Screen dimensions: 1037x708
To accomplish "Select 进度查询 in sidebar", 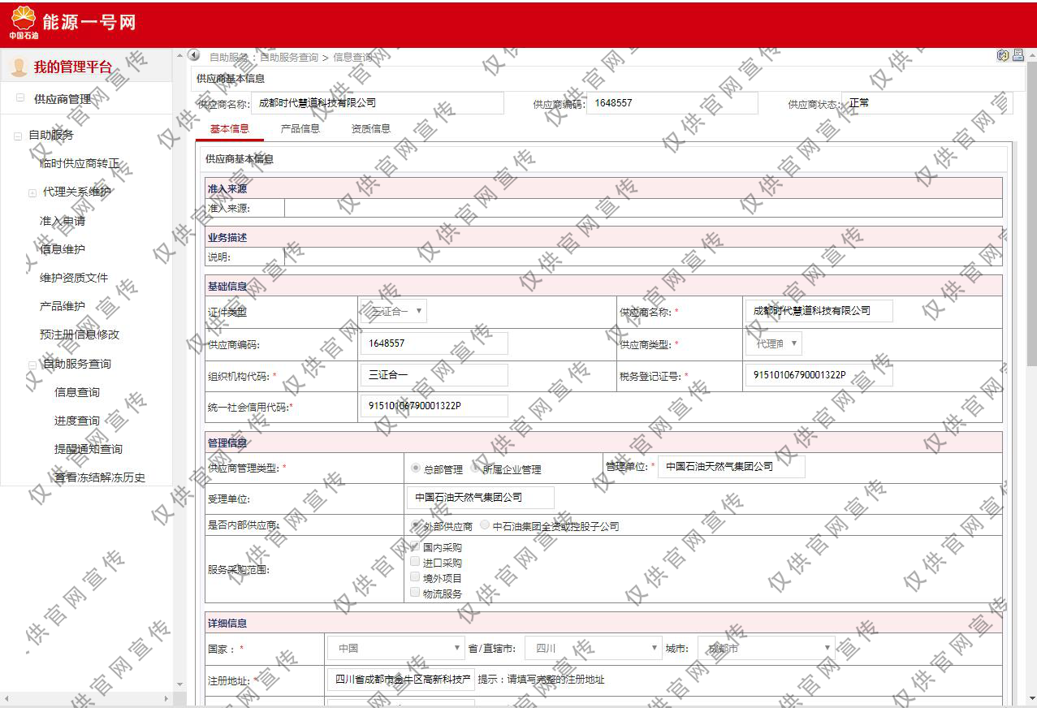I will [x=77, y=421].
